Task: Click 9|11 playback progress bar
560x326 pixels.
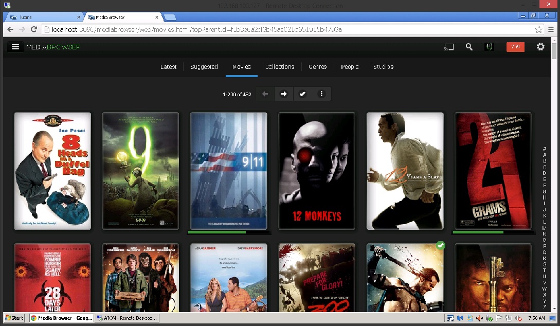Action: click(x=228, y=232)
